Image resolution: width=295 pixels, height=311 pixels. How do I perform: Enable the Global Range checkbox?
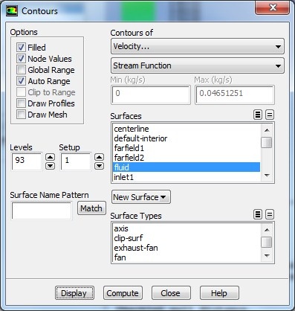click(x=21, y=70)
